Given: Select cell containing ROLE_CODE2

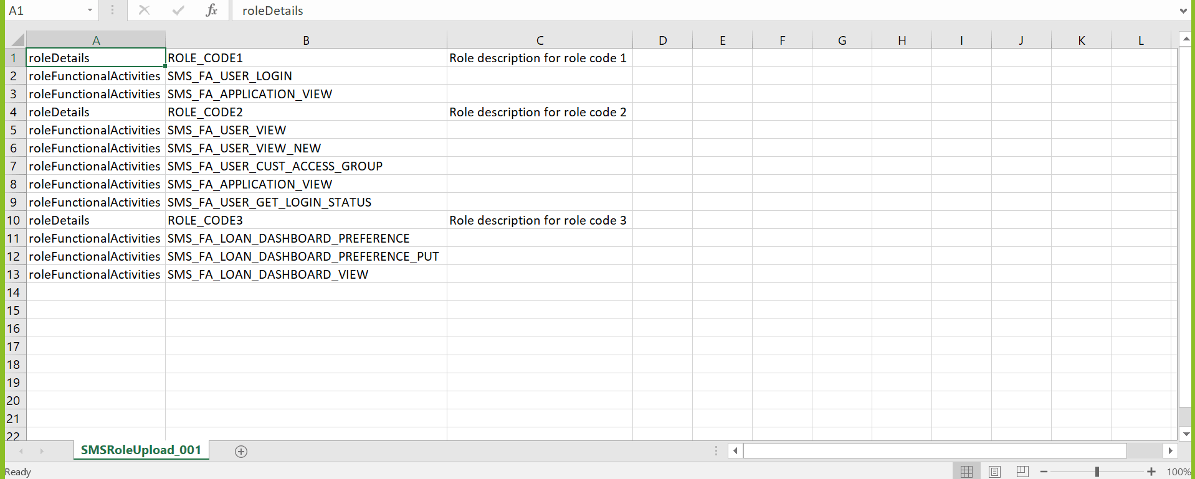Looking at the screenshot, I should pos(306,112).
